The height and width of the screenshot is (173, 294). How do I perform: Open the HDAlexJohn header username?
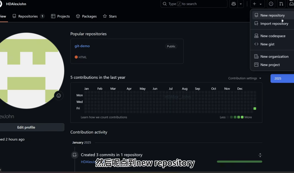16,4
